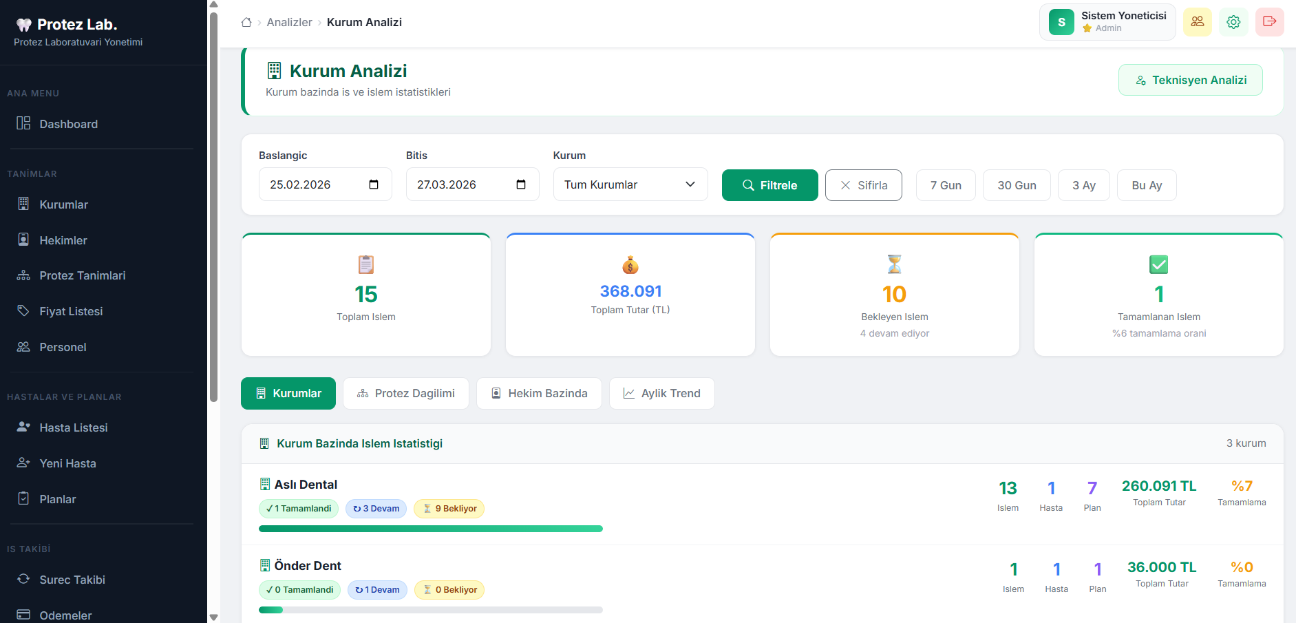Open the Sistem Yoneticisi user menu
The width and height of the screenshot is (1296, 623).
click(1107, 22)
